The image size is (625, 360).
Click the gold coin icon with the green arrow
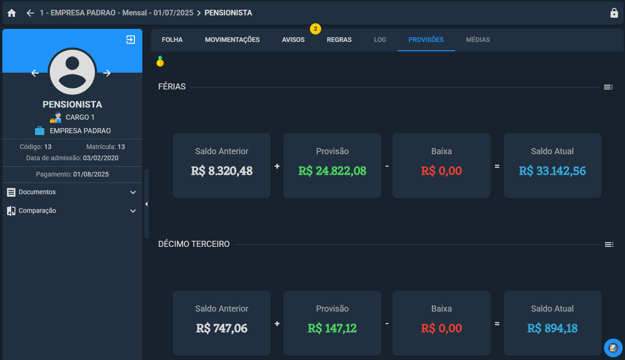tap(160, 61)
